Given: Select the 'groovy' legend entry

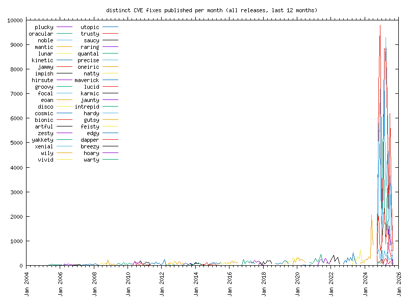Looking at the screenshot, I should click(44, 87).
